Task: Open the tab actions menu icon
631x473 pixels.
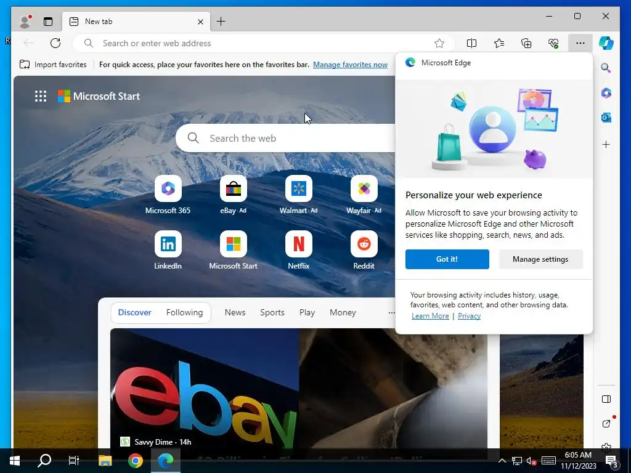Action: coord(48,22)
